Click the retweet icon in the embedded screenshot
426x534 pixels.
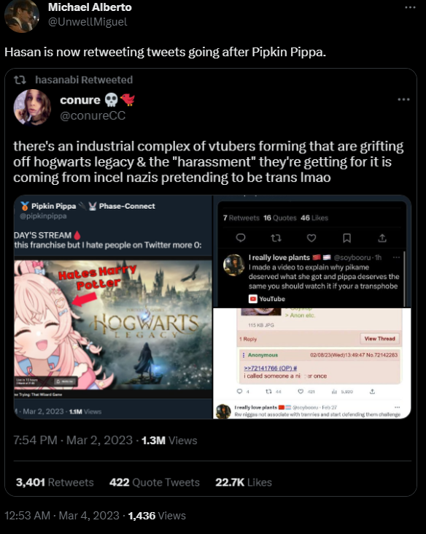coord(276,237)
